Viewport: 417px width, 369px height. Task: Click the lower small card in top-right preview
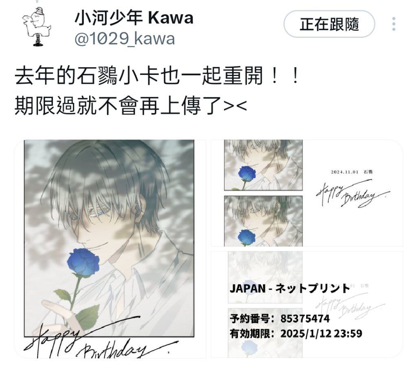click(263, 221)
